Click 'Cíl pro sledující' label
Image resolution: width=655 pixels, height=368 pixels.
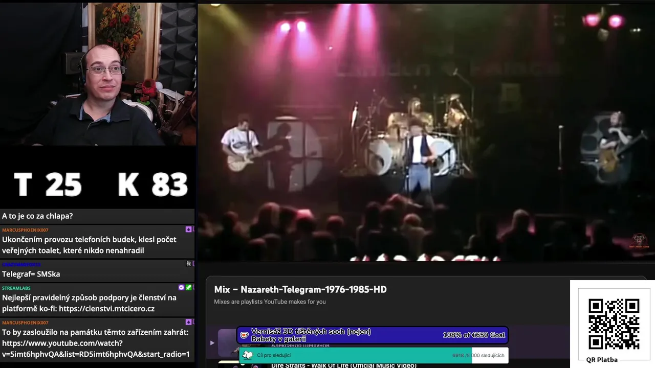[x=274, y=355]
